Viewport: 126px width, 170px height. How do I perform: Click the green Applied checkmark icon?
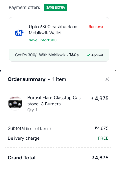coord(88,55)
